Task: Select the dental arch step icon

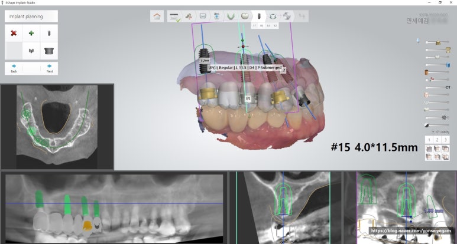Action: point(231,17)
